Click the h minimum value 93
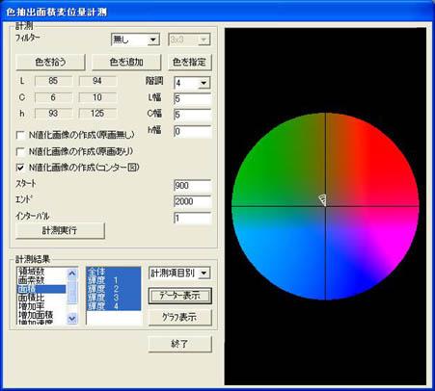 [x=53, y=114]
